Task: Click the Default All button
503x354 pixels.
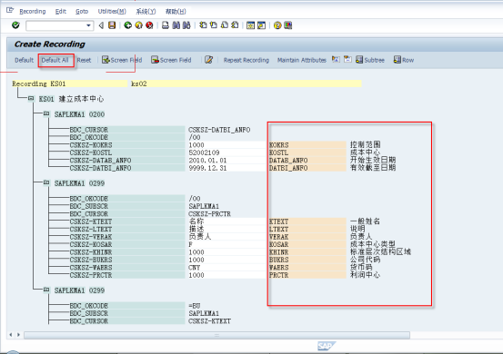Action: [55, 60]
